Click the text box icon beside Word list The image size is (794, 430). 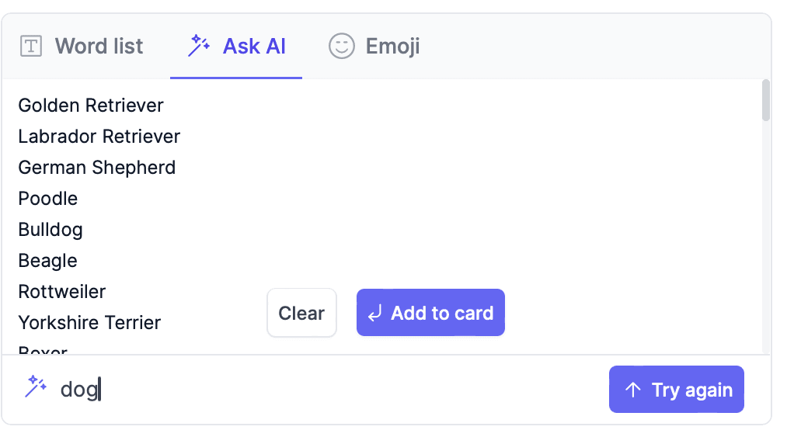pyautogui.click(x=30, y=47)
